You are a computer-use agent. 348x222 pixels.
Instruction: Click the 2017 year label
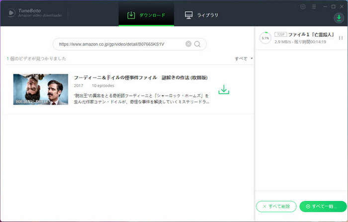click(x=79, y=86)
